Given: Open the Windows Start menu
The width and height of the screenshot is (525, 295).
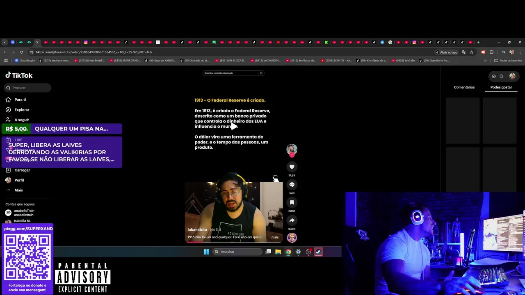Looking at the screenshot, I should (x=206, y=252).
